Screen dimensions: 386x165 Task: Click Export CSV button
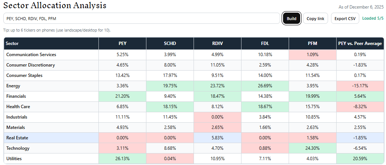click(345, 19)
